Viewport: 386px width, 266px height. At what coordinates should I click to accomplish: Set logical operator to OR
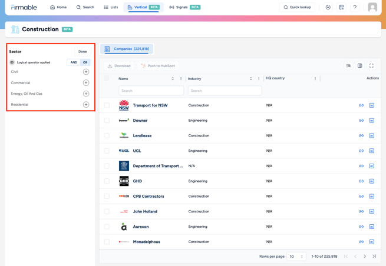tap(85, 62)
